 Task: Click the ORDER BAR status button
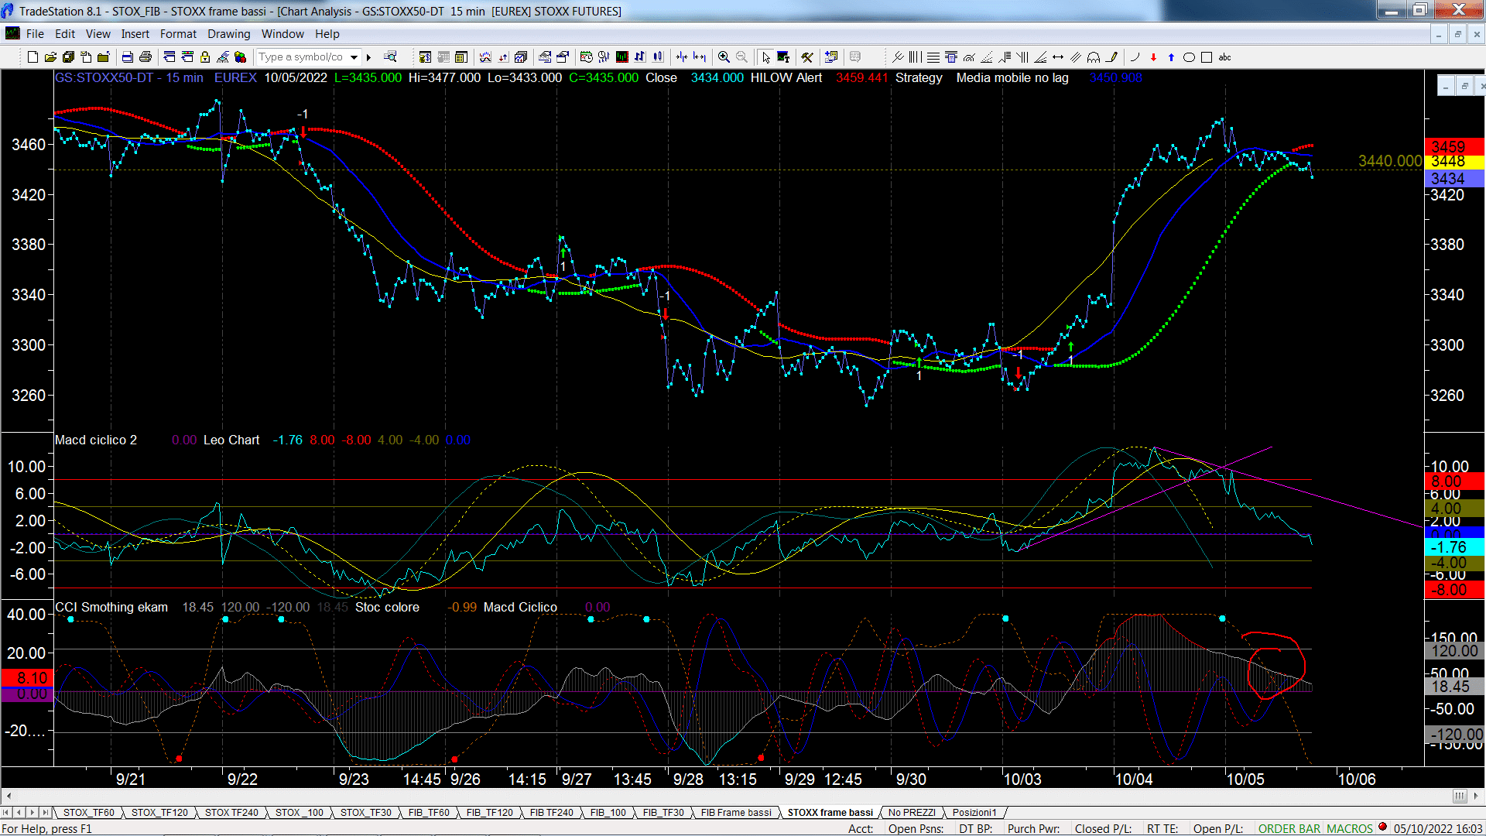tap(1289, 828)
